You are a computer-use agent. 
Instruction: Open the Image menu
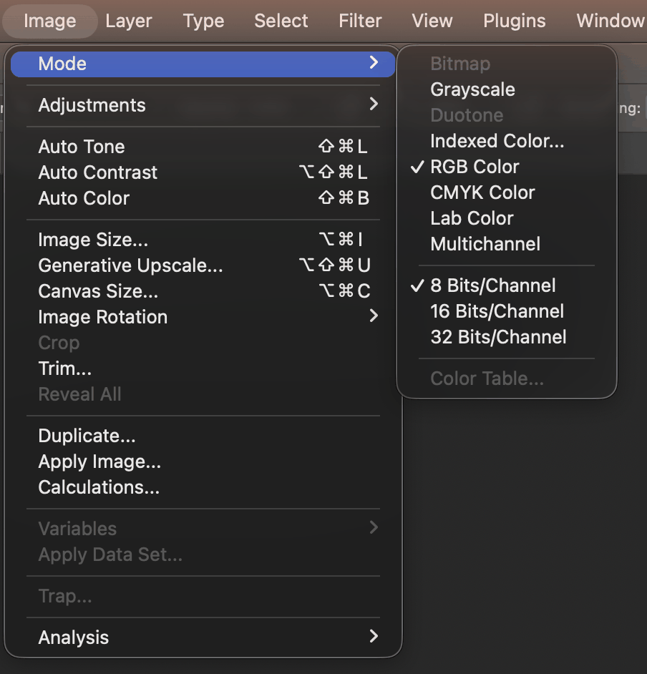coord(50,21)
